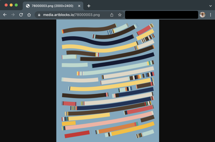Minimize the window with yellow button
The width and height of the screenshot is (215, 142).
(11, 5)
